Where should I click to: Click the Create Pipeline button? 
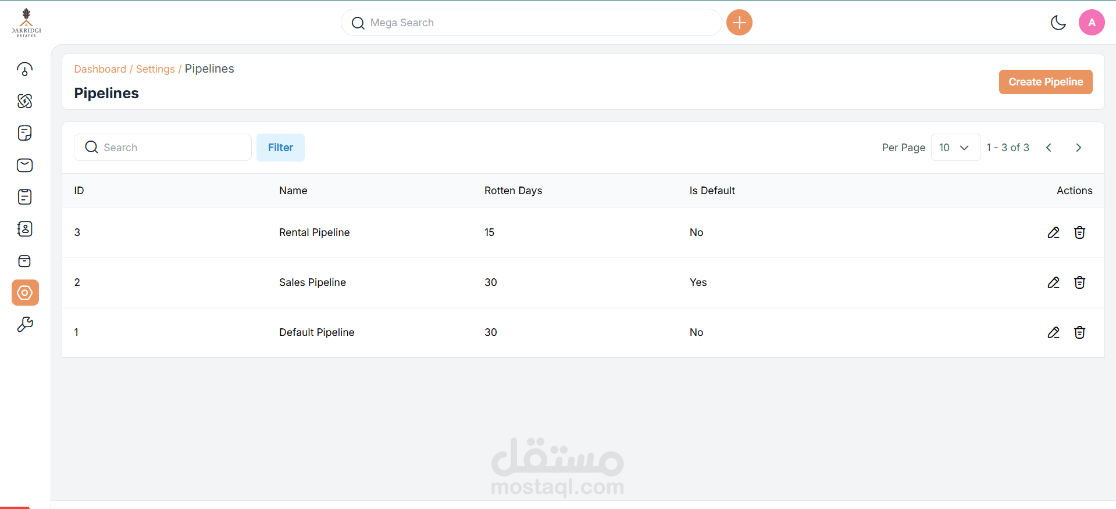click(x=1045, y=82)
